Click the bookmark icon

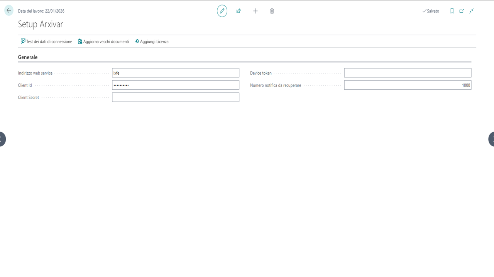tap(452, 11)
